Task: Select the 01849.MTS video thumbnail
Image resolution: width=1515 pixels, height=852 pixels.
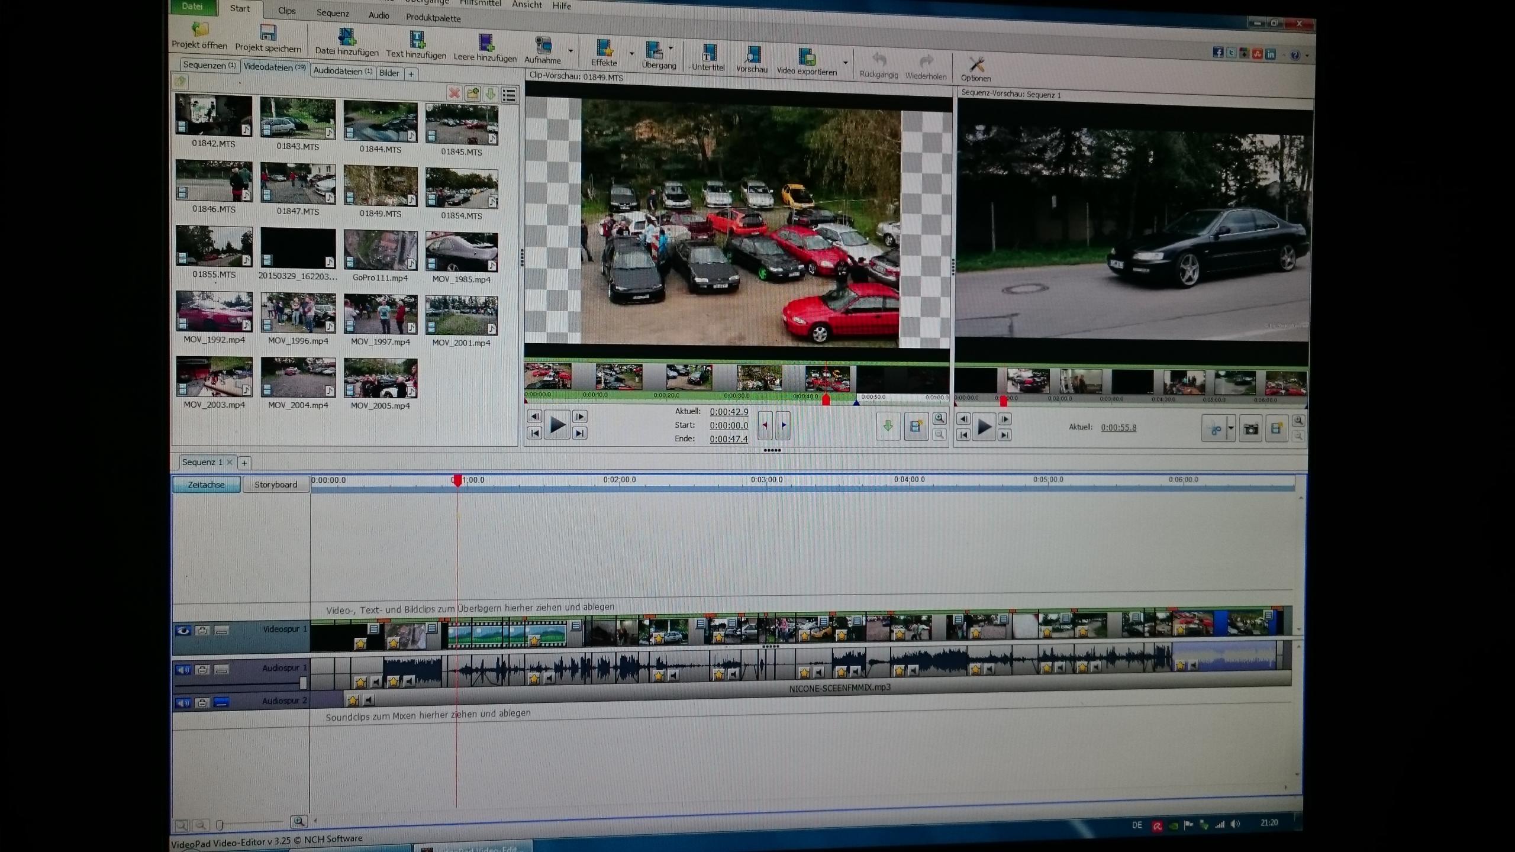Action: coord(381,186)
